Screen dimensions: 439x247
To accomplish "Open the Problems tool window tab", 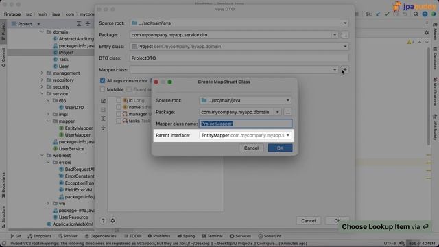I will click(159, 236).
